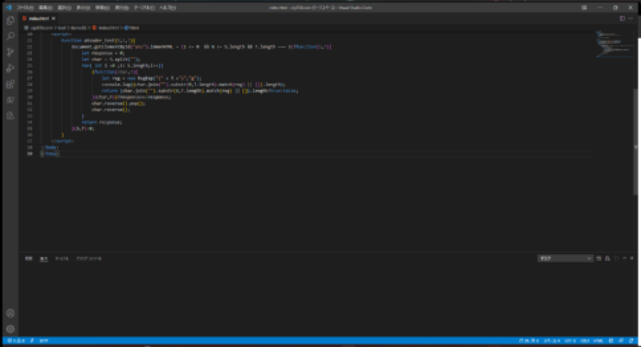Click the tool folder breadcrumb
Image resolution: width=641 pixels, height=347 pixels.
click(62, 28)
